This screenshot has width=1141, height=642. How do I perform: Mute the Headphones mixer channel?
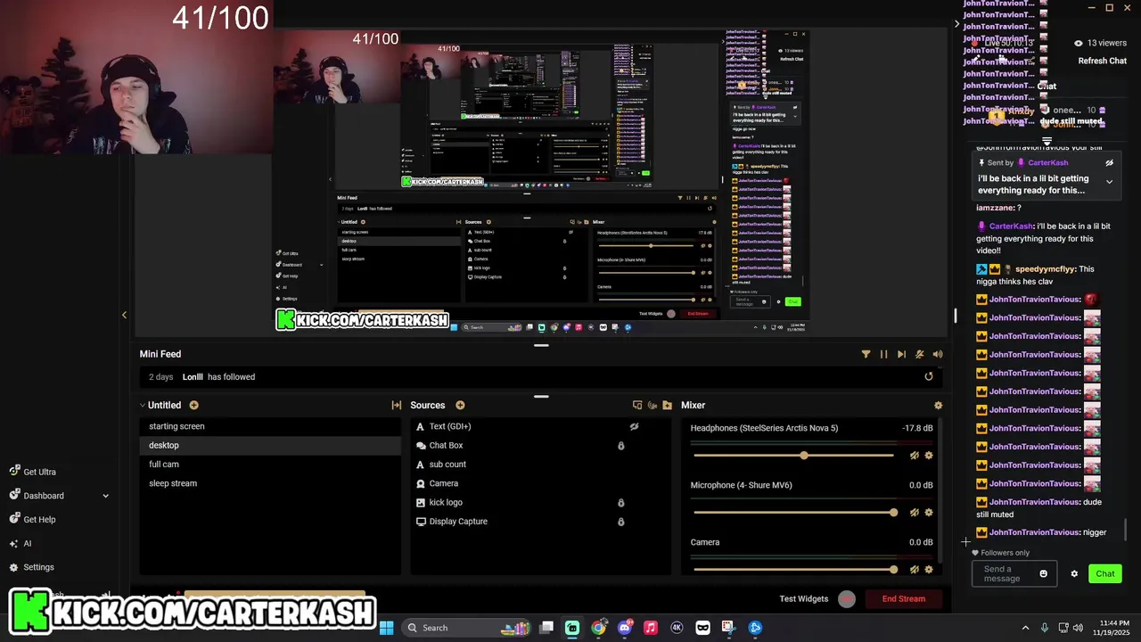[x=915, y=456]
